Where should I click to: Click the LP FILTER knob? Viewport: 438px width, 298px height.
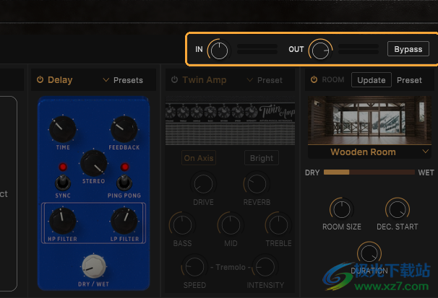pos(124,221)
